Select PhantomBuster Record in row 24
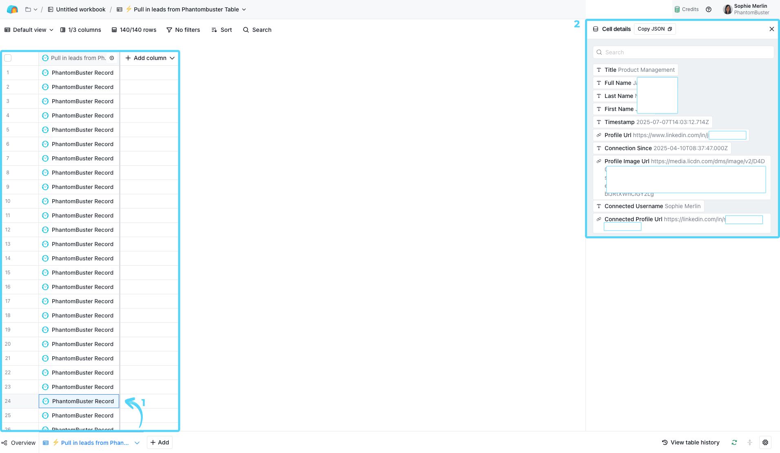The width and height of the screenshot is (780, 453). [x=79, y=401]
